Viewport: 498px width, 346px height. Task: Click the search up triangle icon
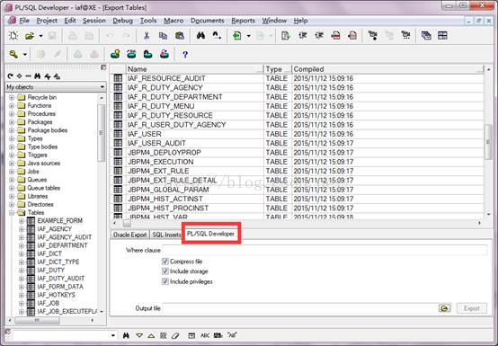[151, 335]
